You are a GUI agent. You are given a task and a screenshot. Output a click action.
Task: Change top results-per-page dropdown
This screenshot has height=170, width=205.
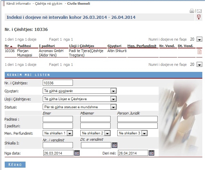199,39
